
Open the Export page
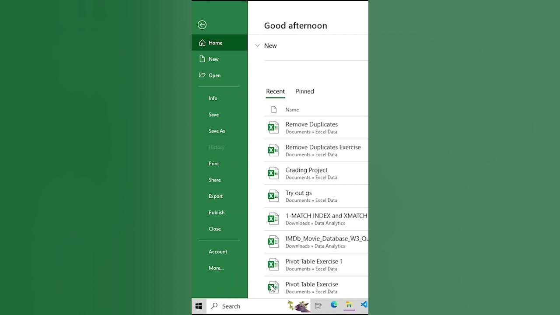coord(216,196)
